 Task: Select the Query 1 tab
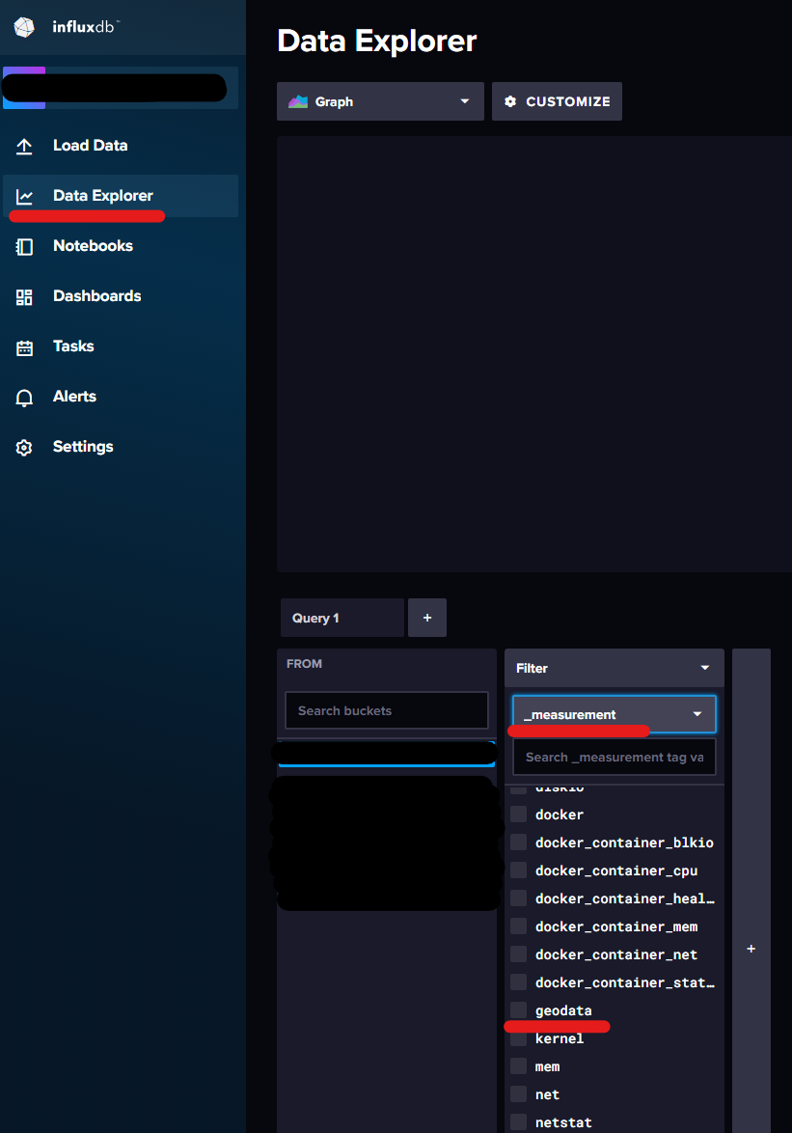click(342, 618)
